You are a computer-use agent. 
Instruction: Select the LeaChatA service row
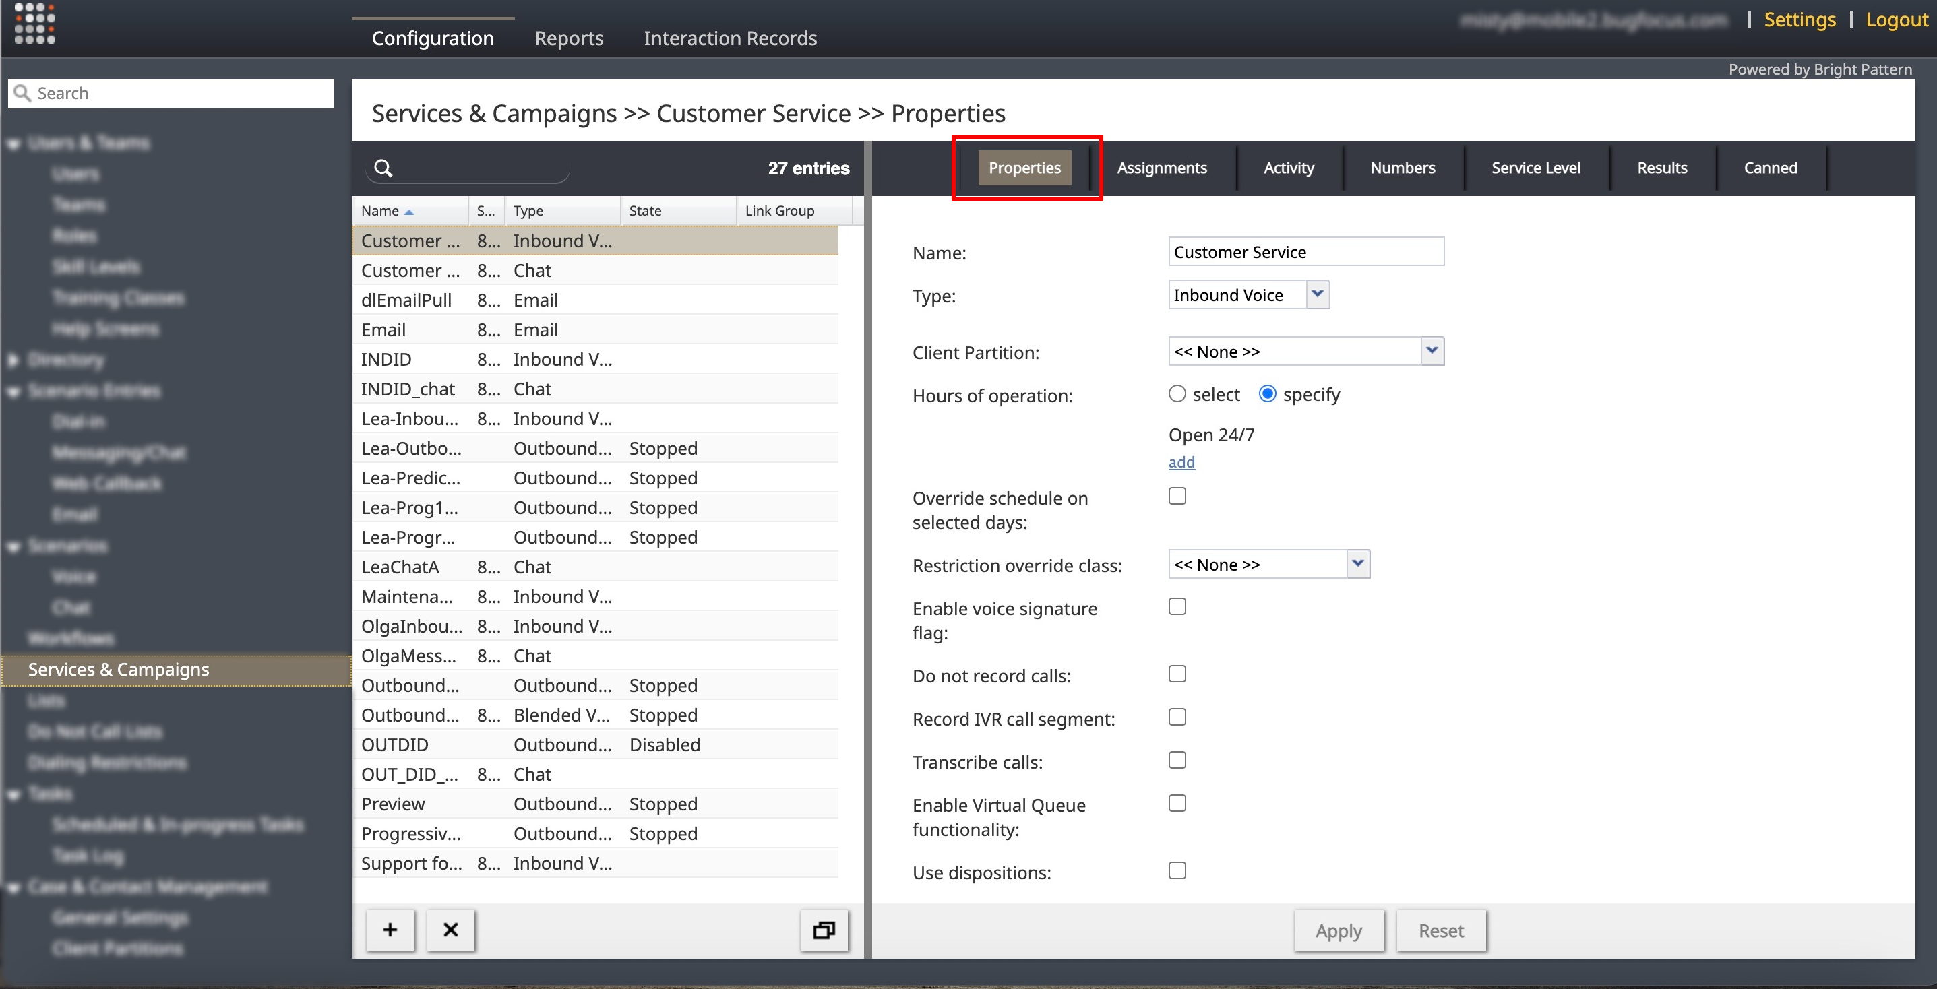click(596, 567)
